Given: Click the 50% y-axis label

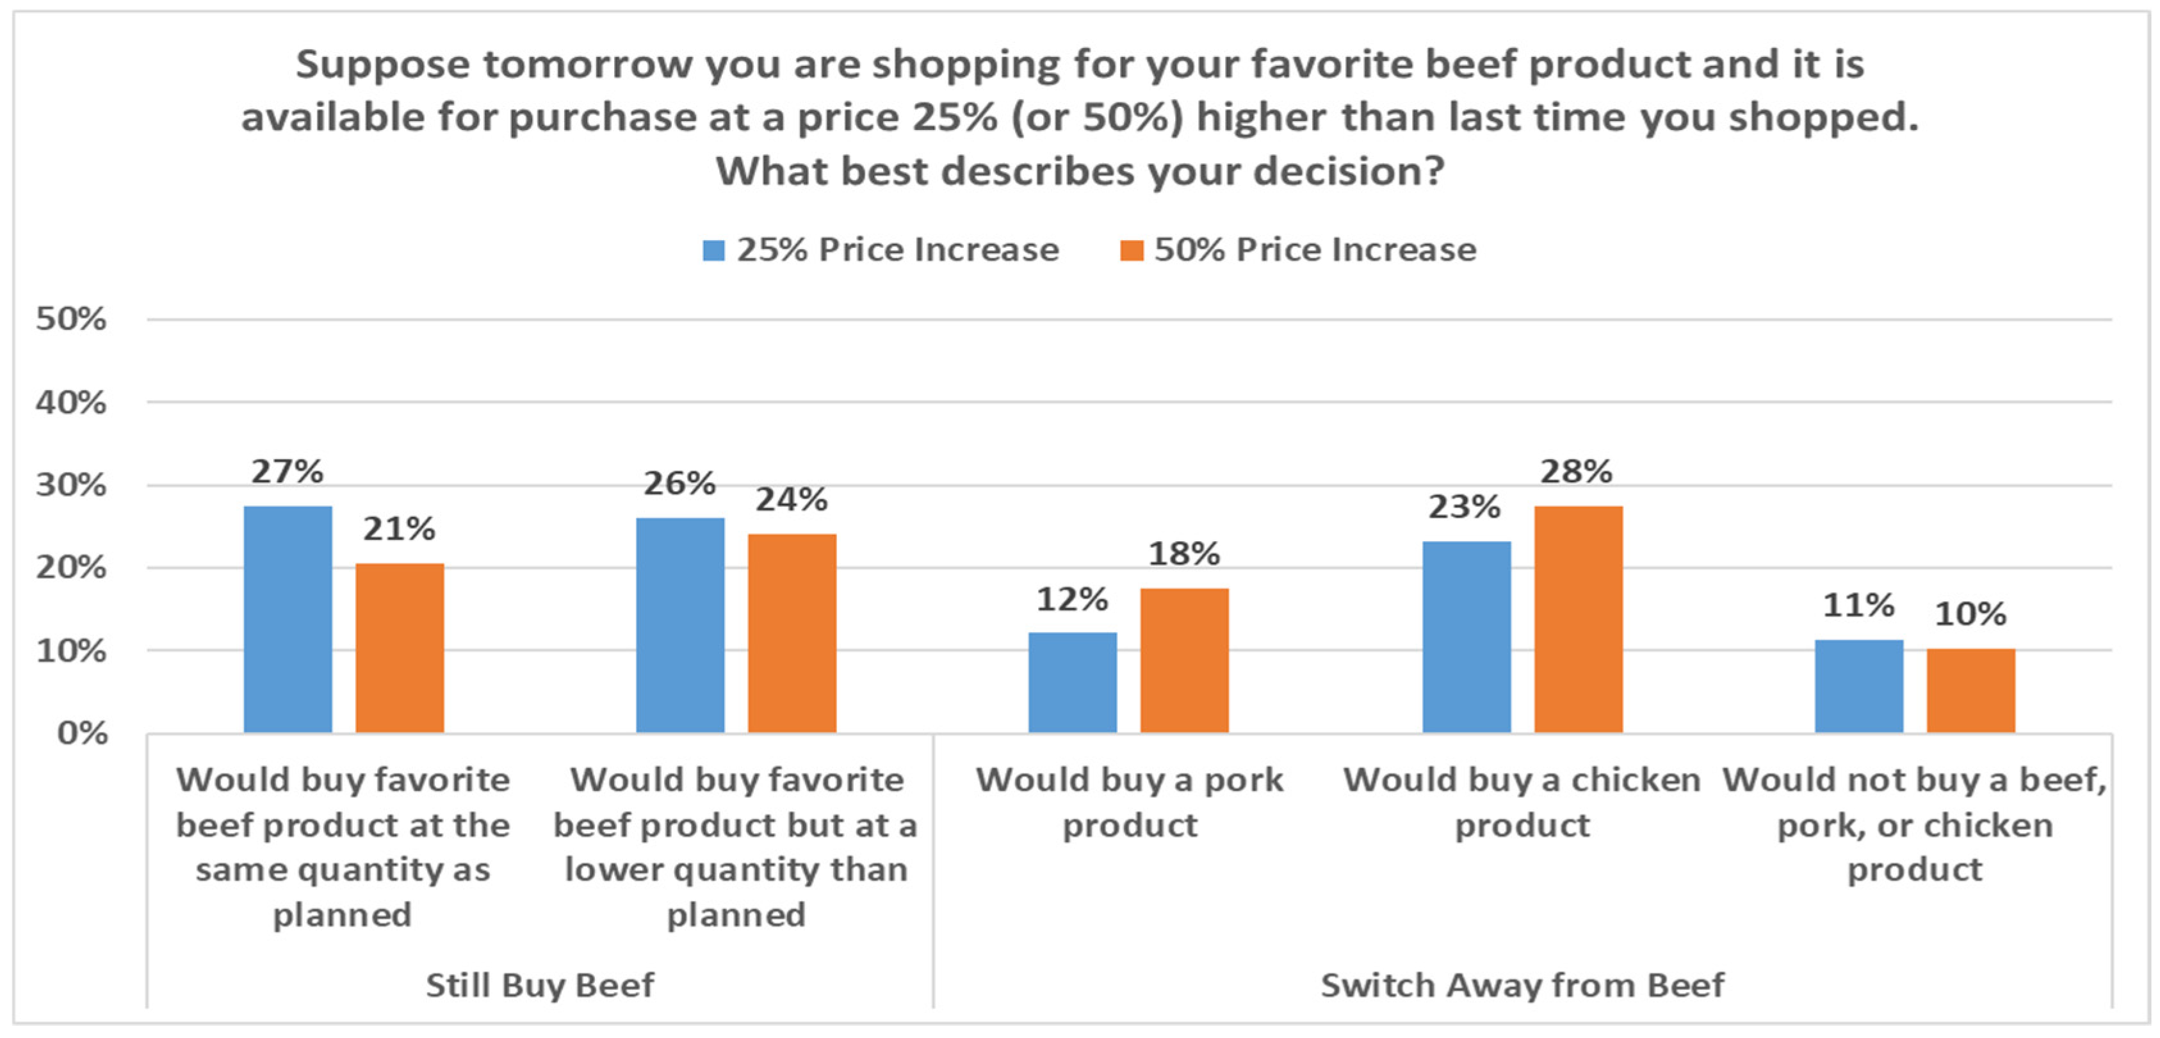Looking at the screenshot, I should click(x=71, y=320).
